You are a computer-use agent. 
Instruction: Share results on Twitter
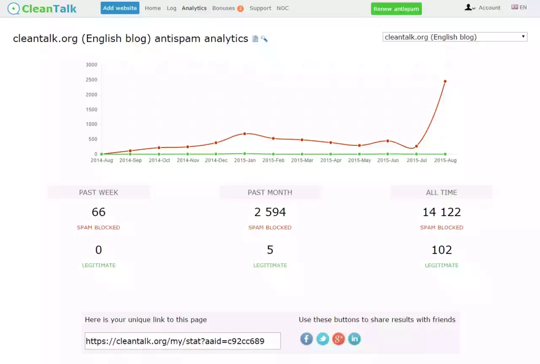(x=323, y=339)
